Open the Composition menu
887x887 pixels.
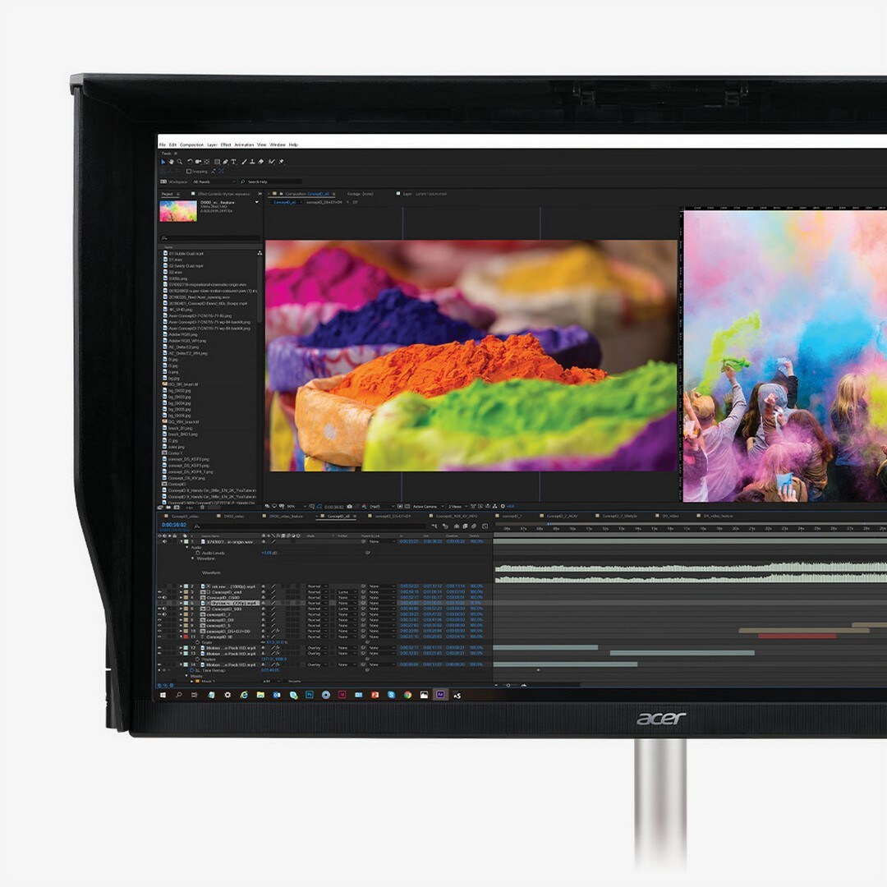pyautogui.click(x=191, y=145)
